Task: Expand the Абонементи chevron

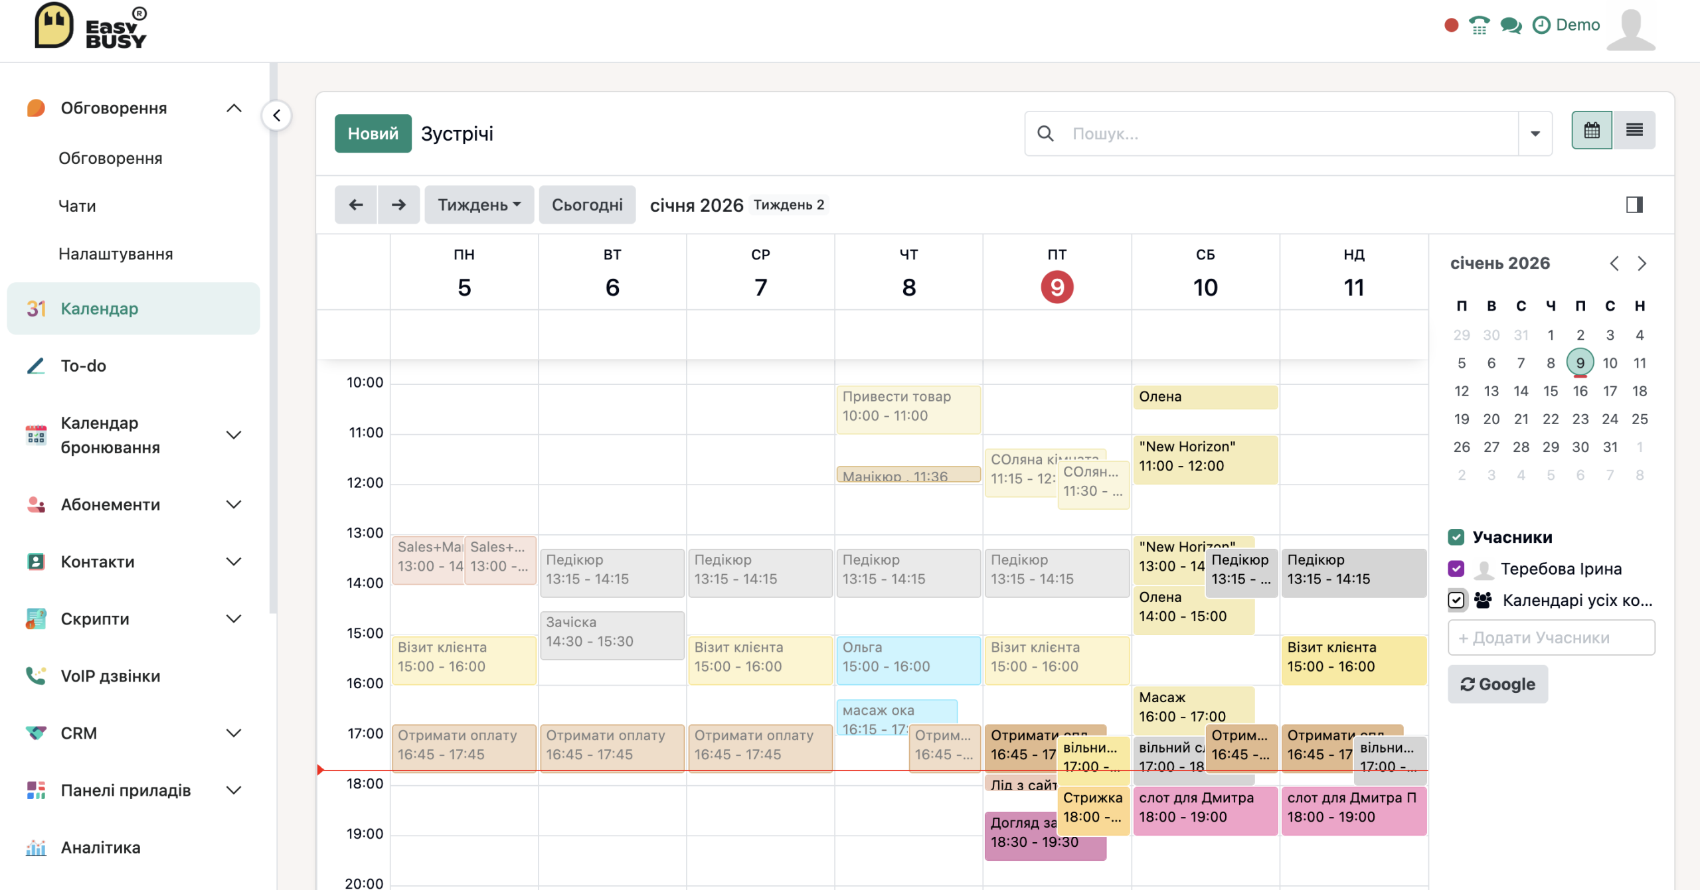Action: pyautogui.click(x=234, y=504)
